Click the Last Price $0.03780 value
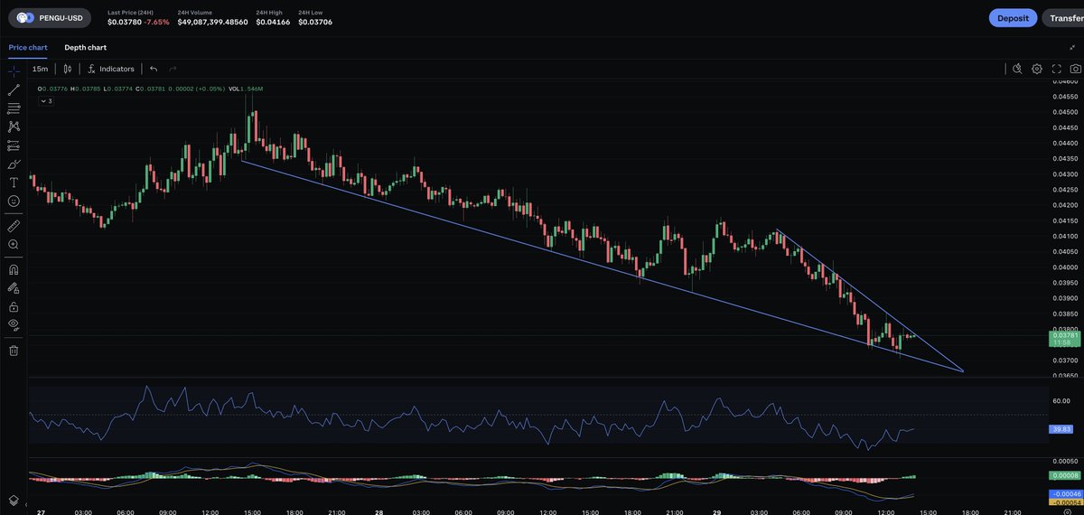Image resolution: width=1084 pixels, height=515 pixels. click(x=124, y=22)
